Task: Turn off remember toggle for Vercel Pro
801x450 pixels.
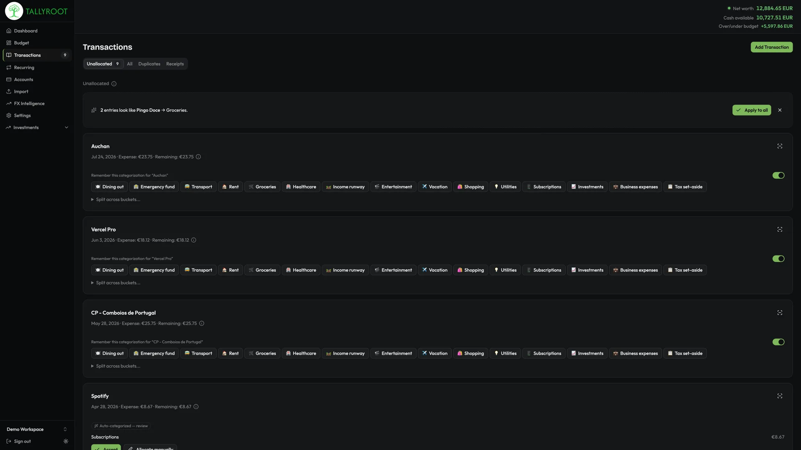Action: click(778, 259)
